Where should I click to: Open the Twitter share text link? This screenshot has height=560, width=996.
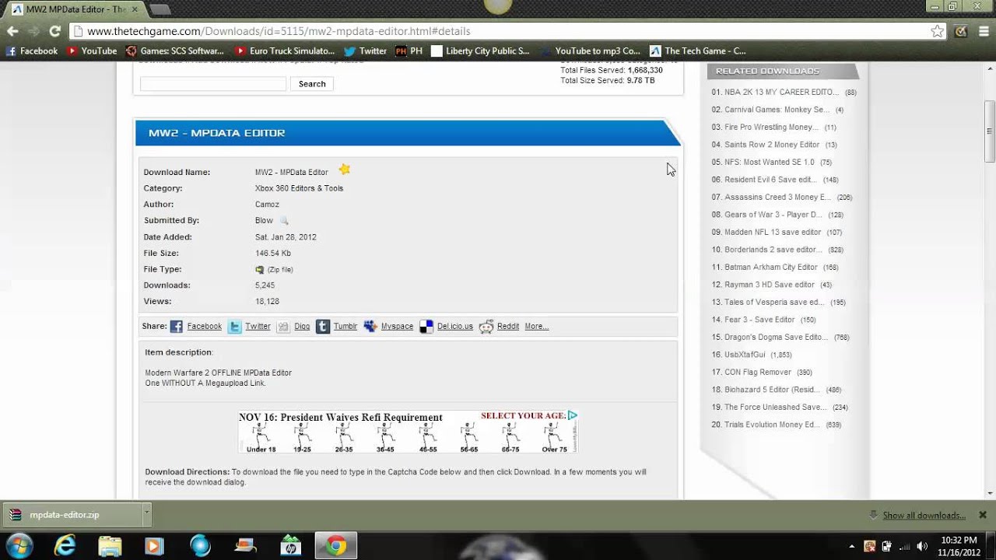258,327
